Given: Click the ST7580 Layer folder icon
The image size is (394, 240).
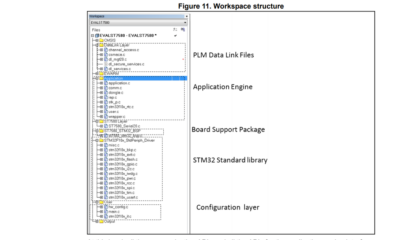Looking at the screenshot, I should [x=101, y=121].
